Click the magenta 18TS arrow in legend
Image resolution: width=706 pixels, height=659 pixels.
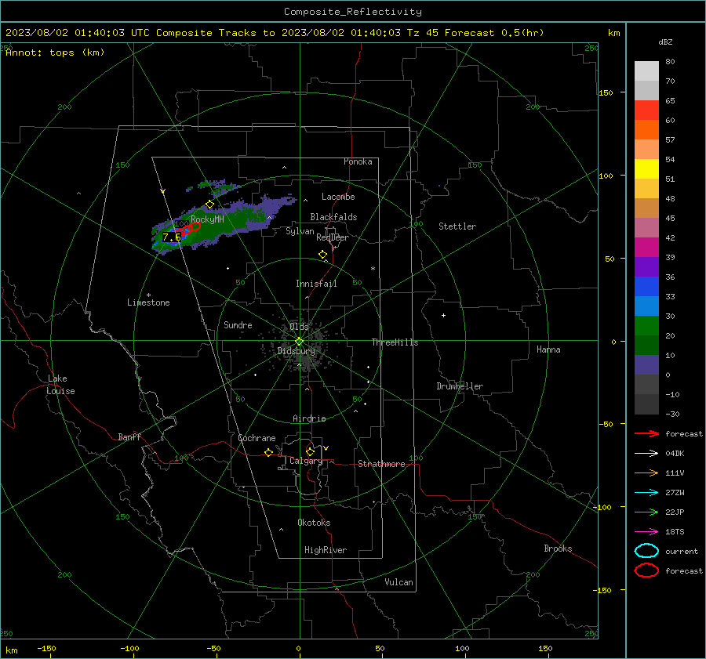tap(646, 532)
